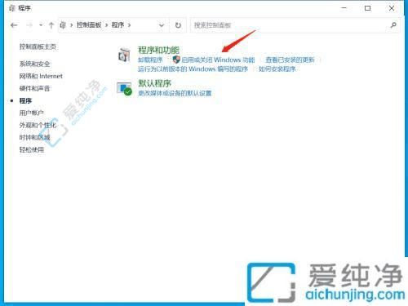Open 更改媒体或设备的默认设置
408x306 pixels.
click(175, 93)
